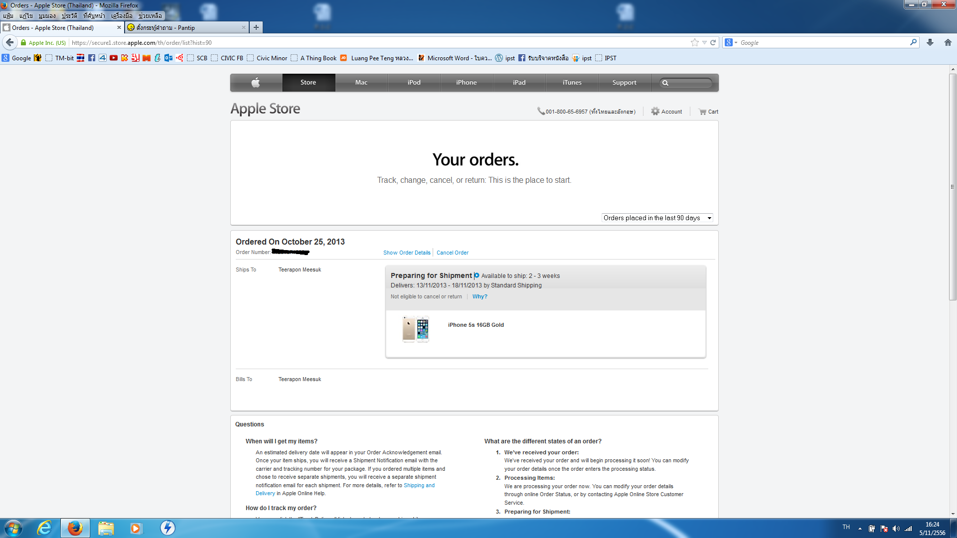Go back with the browser back arrow
957x538 pixels.
(x=9, y=43)
